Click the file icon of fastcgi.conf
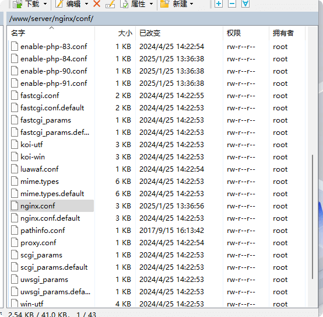Screen dimensions: 323x317 [15, 96]
